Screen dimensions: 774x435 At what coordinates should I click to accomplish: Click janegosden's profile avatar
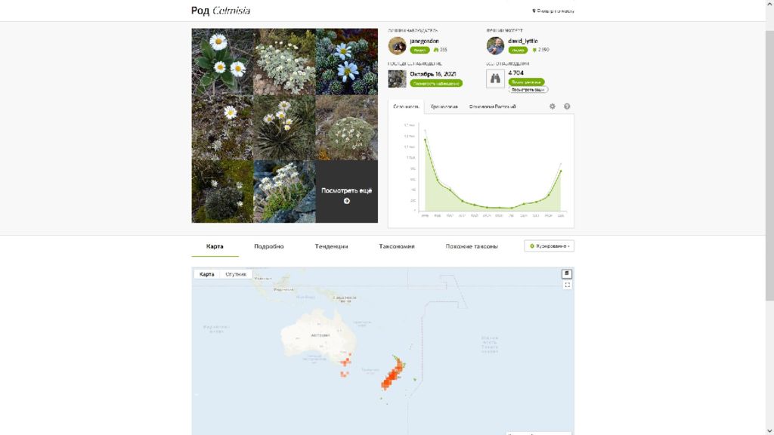397,45
